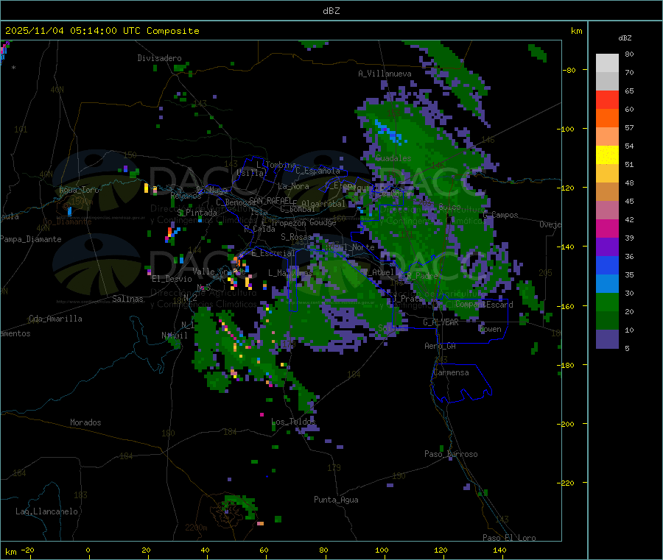Click the 'G_Campos' map label

coord(501,215)
